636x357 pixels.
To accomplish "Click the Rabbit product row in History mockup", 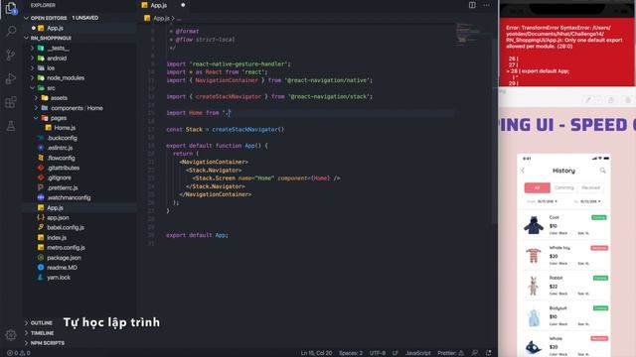I will pos(564,286).
